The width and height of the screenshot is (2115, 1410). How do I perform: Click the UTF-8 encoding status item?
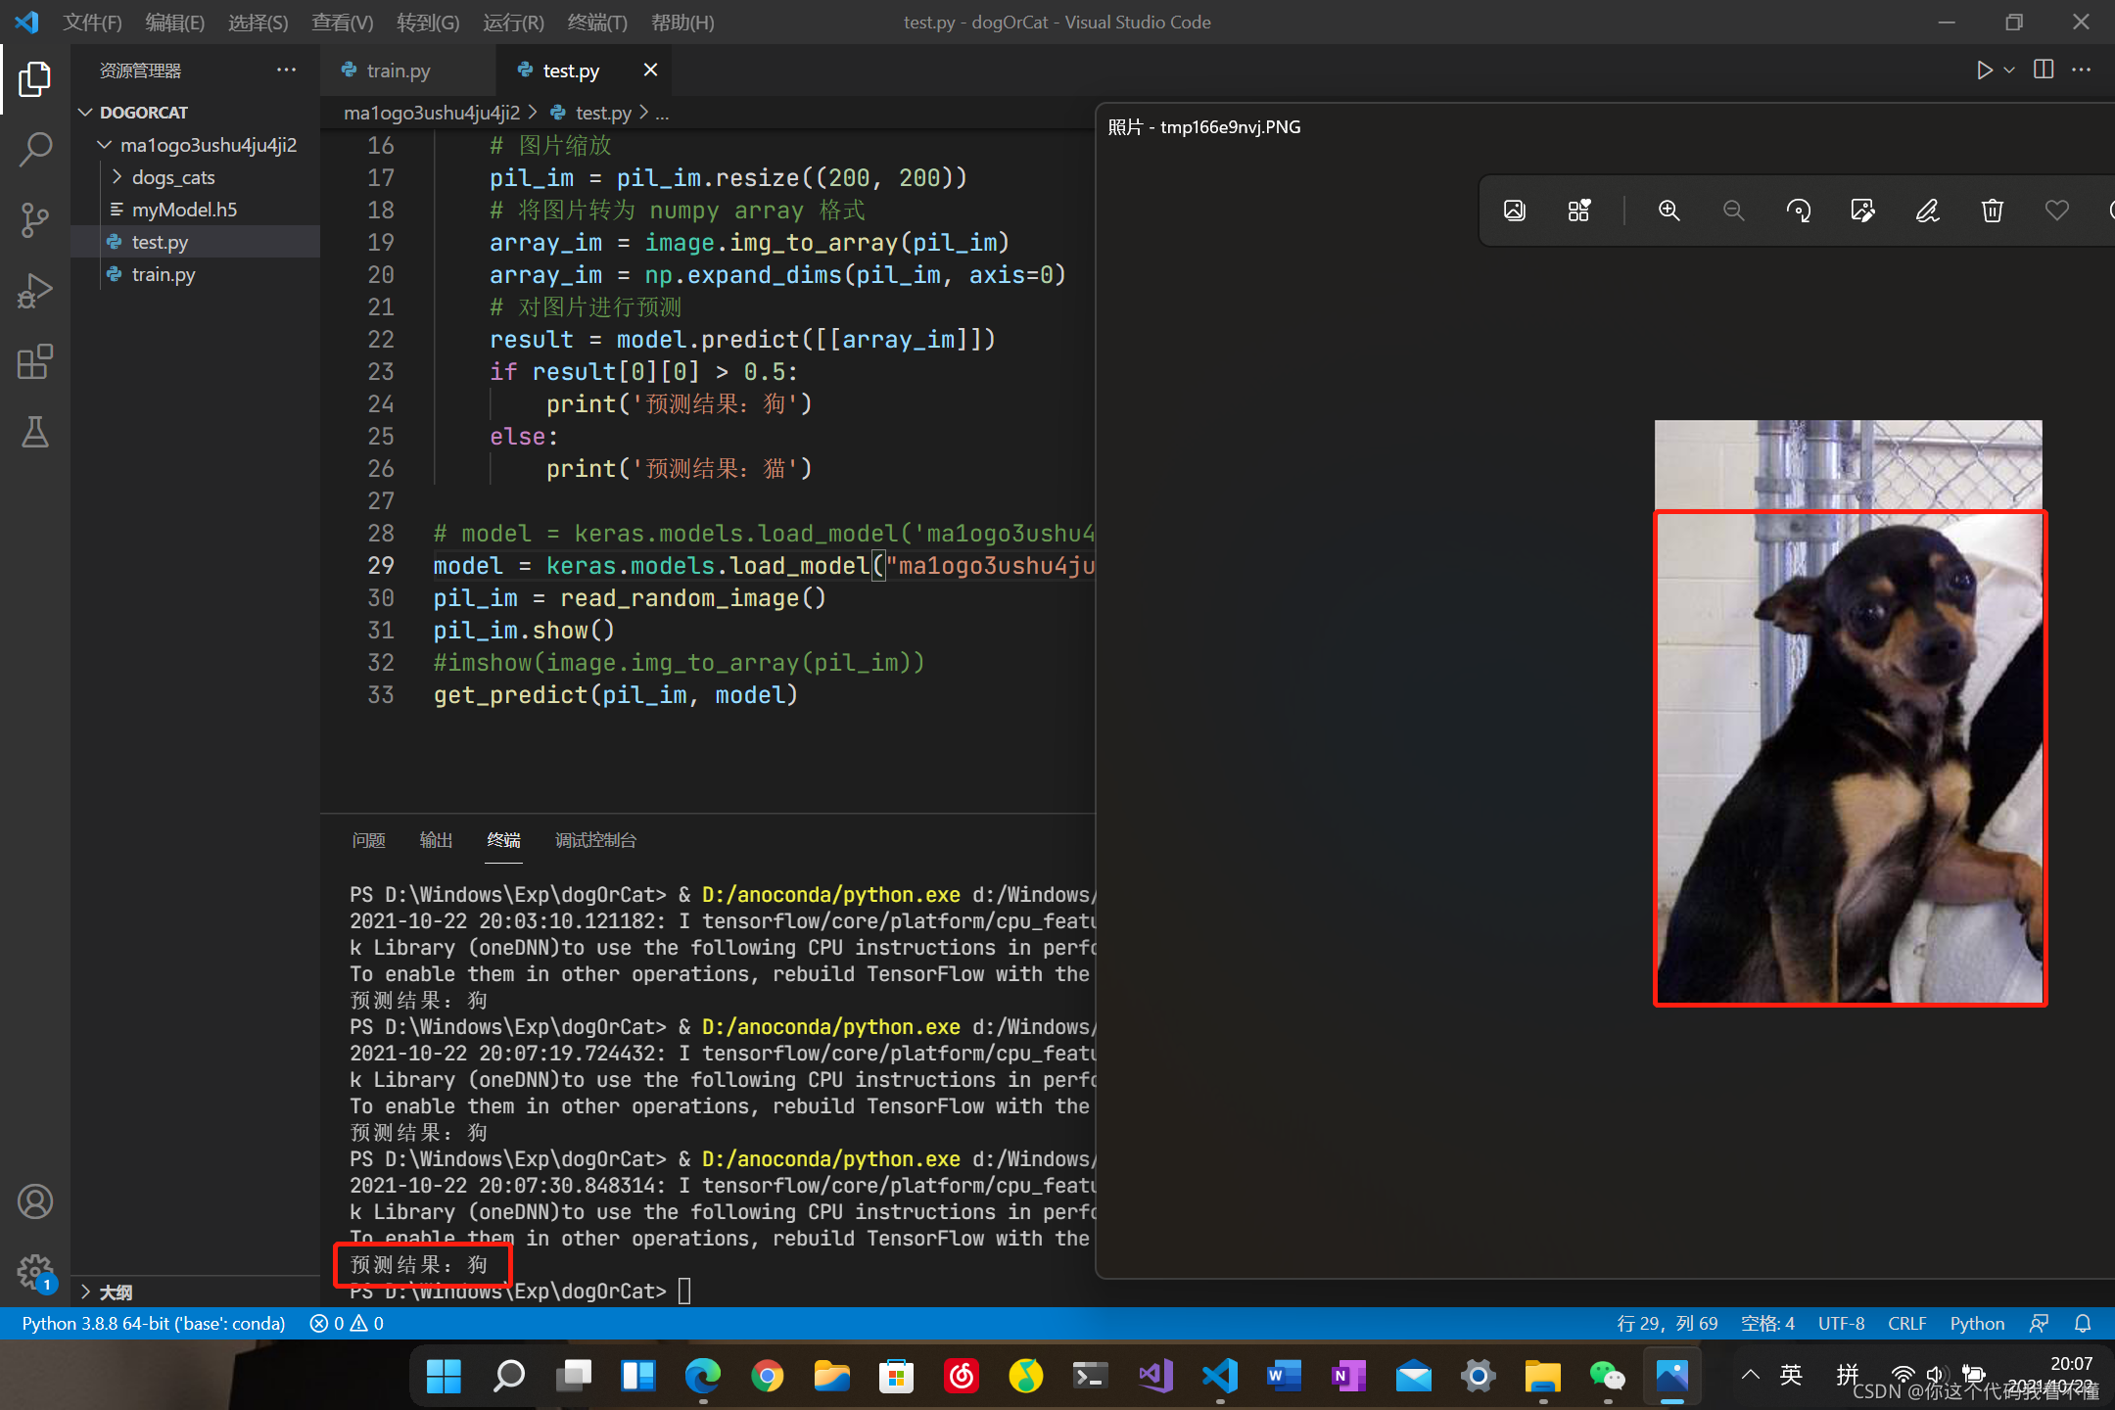(x=1841, y=1324)
